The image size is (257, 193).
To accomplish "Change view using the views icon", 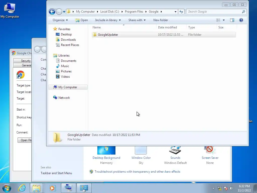I will tap(218, 20).
